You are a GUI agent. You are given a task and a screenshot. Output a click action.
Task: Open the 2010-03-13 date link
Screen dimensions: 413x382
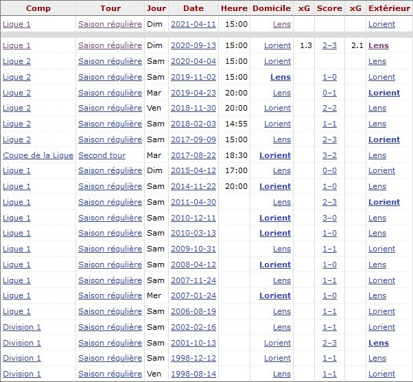[x=193, y=233]
